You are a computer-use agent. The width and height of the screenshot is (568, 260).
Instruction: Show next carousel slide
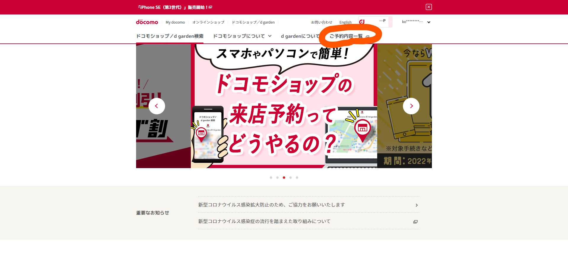411,106
